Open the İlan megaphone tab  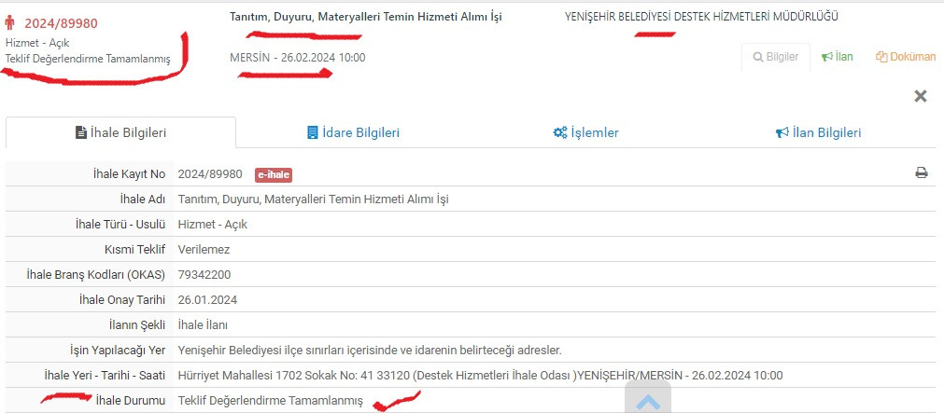tap(838, 57)
